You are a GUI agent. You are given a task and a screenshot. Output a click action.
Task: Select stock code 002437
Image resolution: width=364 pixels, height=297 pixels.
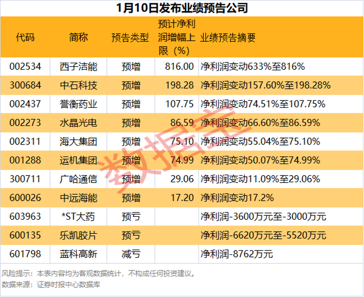click(x=25, y=104)
